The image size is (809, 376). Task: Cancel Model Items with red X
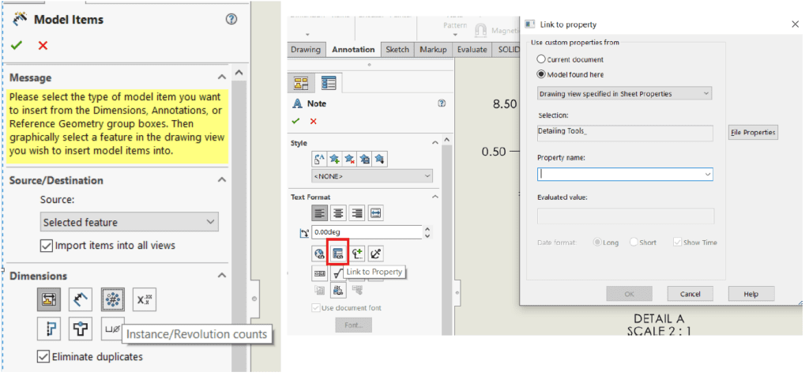pyautogui.click(x=43, y=46)
